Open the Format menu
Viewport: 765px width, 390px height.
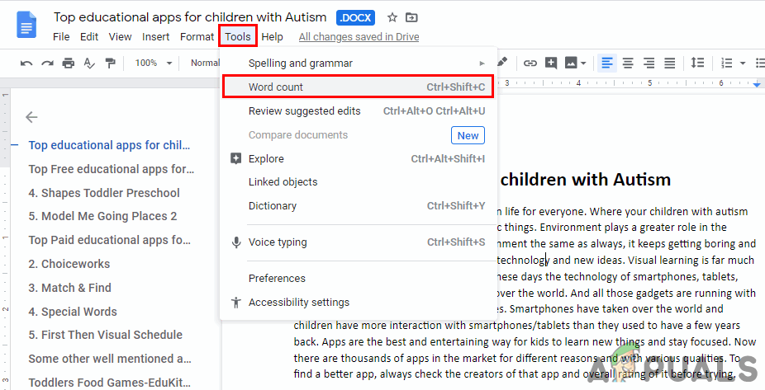tap(197, 36)
